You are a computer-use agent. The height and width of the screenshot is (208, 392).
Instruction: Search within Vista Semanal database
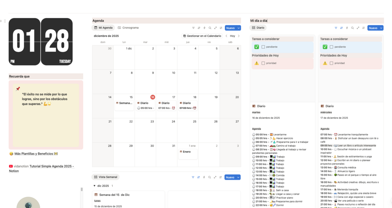[209, 177]
